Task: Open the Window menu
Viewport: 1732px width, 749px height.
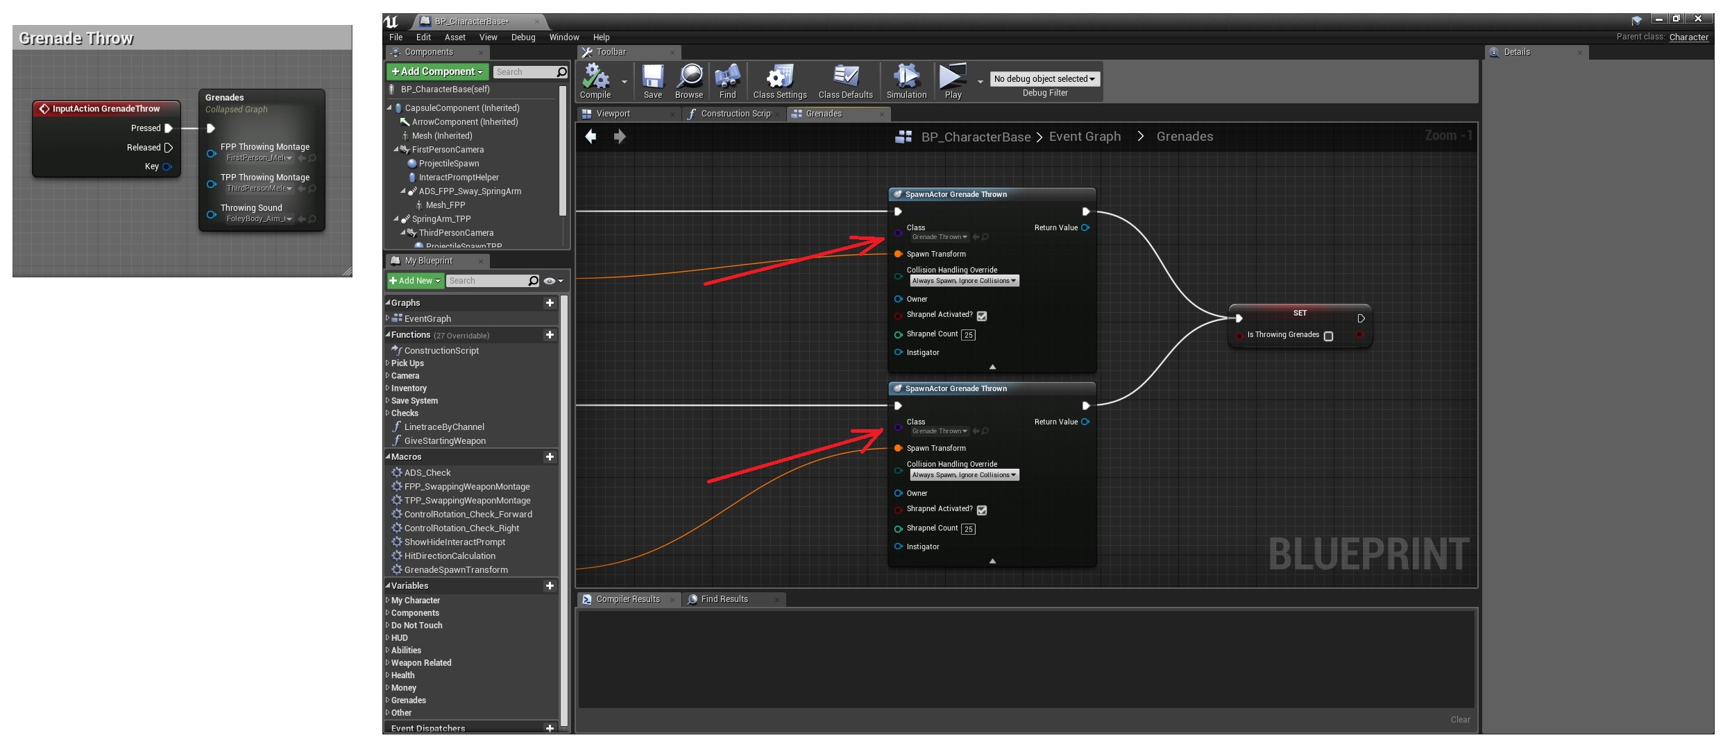Action: (x=563, y=37)
